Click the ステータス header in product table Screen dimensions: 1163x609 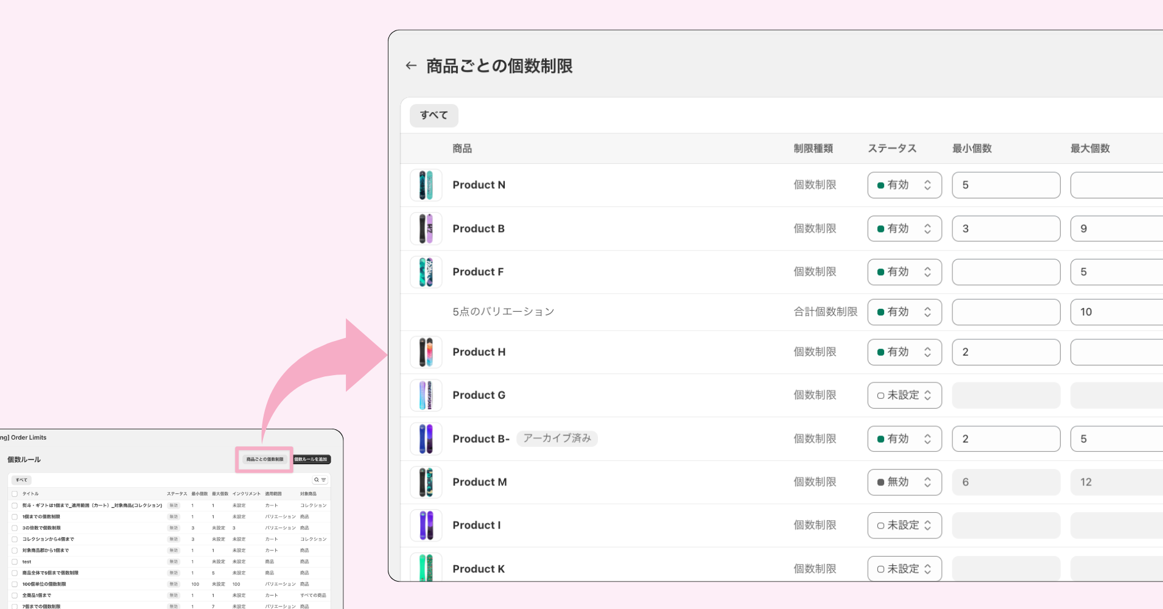(x=892, y=149)
